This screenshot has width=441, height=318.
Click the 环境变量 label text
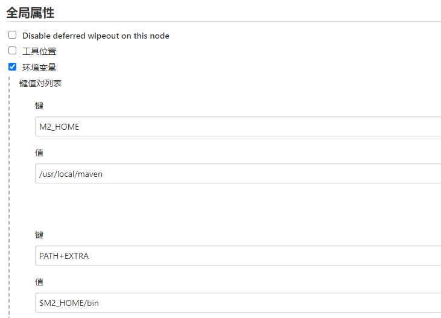[x=39, y=68]
